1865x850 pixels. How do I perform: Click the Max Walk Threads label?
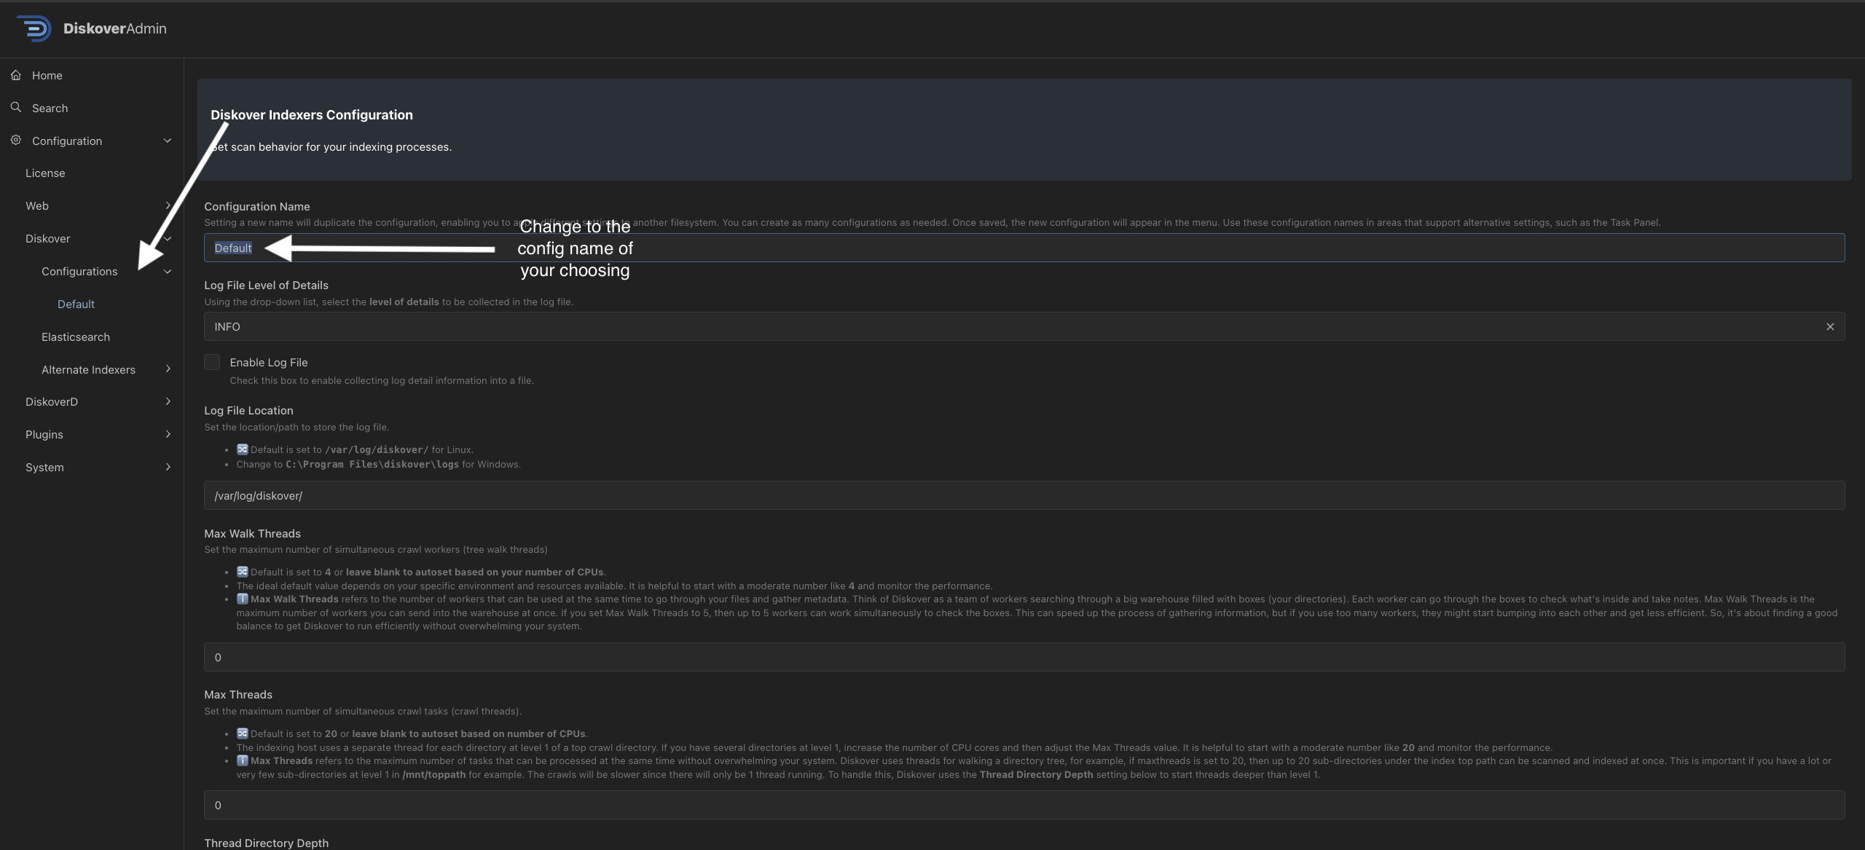[x=252, y=533]
